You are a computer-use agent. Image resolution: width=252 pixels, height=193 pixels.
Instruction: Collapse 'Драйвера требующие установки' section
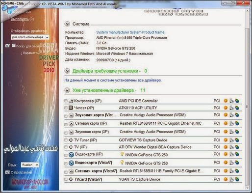point(67,71)
